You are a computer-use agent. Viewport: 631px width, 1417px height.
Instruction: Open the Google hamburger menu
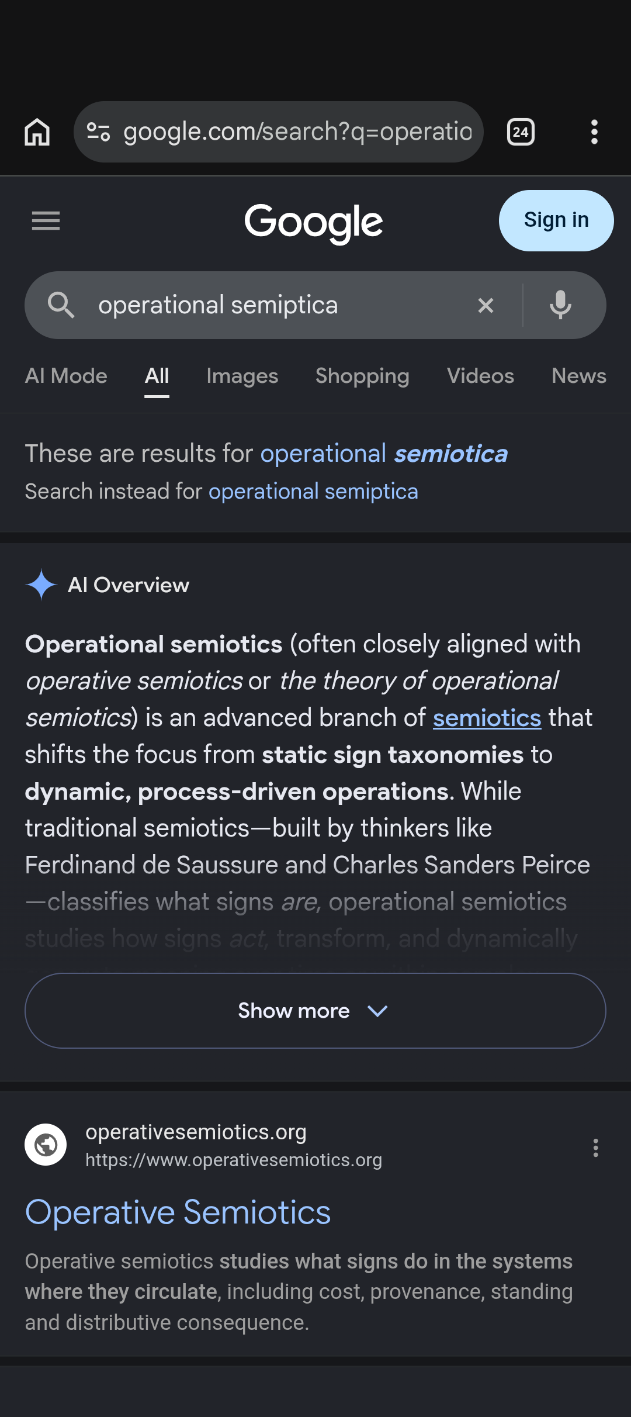46,221
